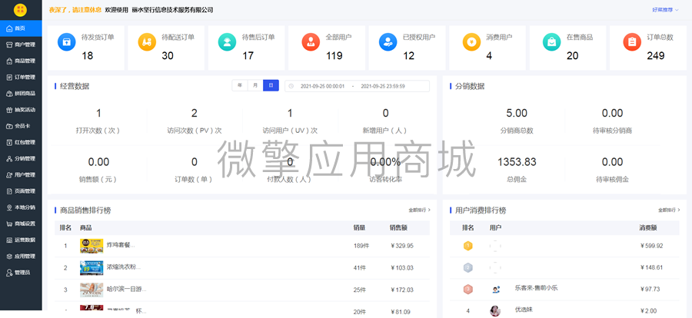This screenshot has width=692, height=318.
Task: Click the yellow logo atop the sidebar
Action: [x=20, y=10]
